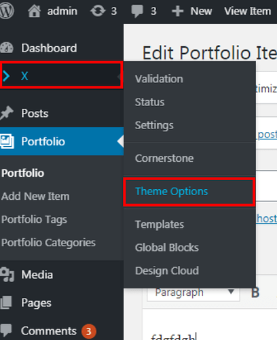Image resolution: width=277 pixels, height=340 pixels.
Task: Toggle bold formatting button
Action: pos(255,292)
